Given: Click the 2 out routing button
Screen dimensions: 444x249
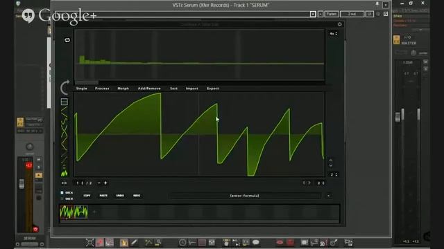Looking at the screenshot, I should (x=352, y=14).
